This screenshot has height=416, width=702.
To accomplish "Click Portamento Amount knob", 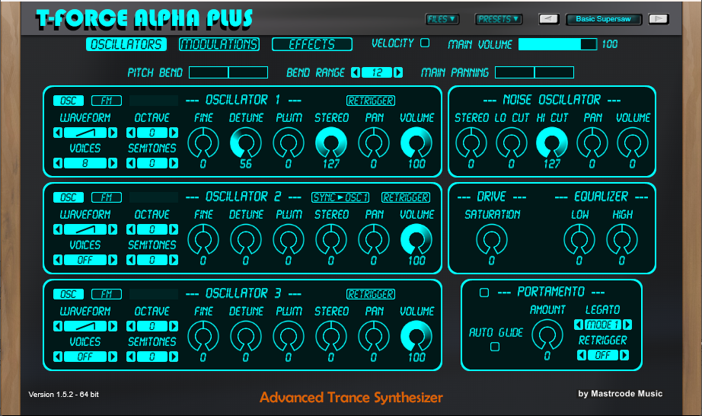I will 547,335.
